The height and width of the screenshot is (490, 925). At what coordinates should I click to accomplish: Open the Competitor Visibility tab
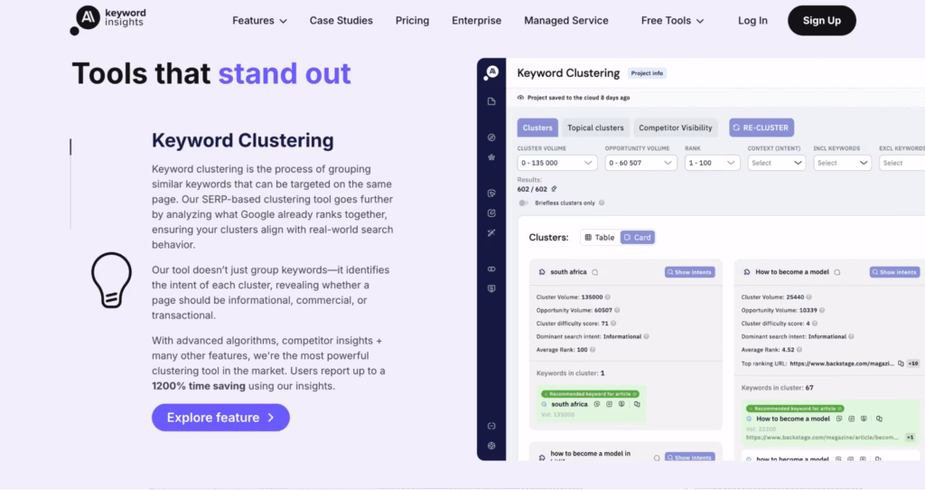click(676, 128)
